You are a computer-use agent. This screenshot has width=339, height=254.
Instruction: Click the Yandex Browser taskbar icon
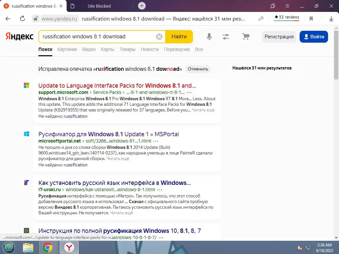pos(69,247)
